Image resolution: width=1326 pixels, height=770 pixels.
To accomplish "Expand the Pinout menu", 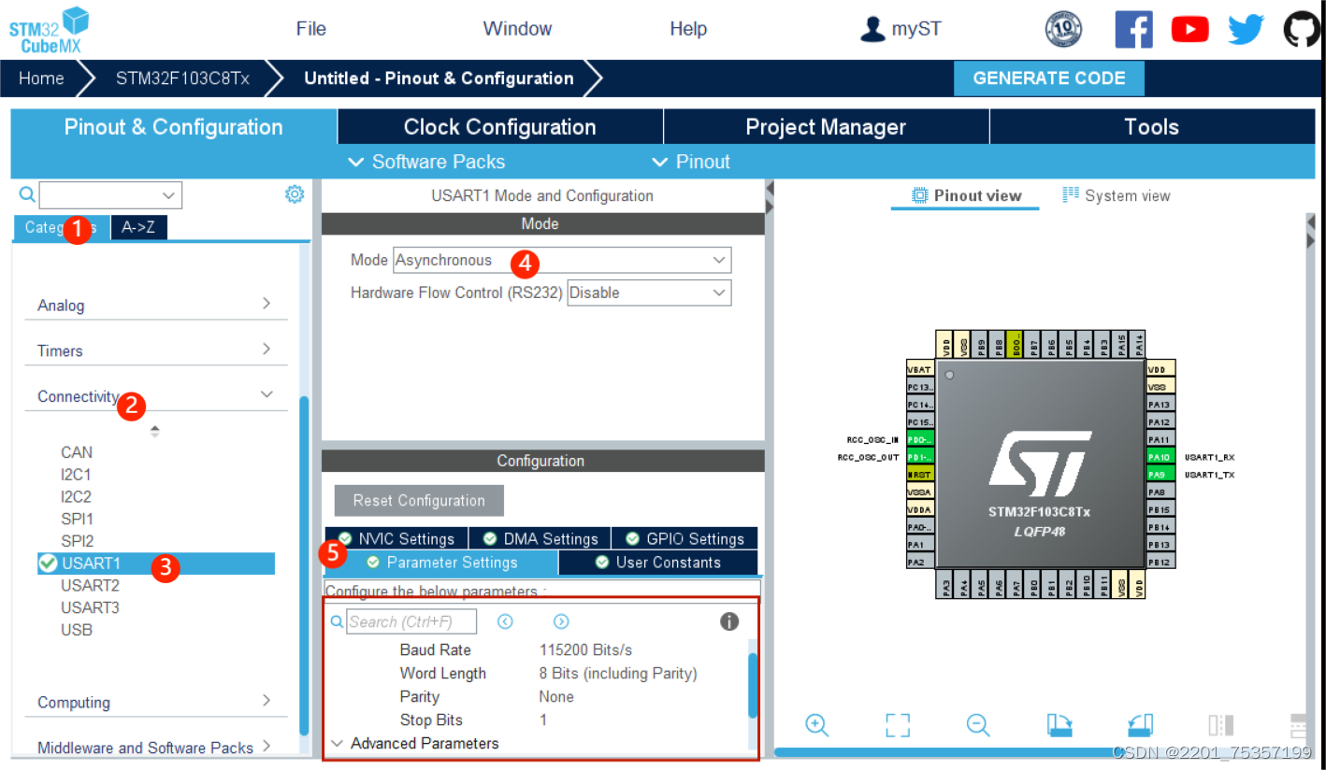I will 690,162.
